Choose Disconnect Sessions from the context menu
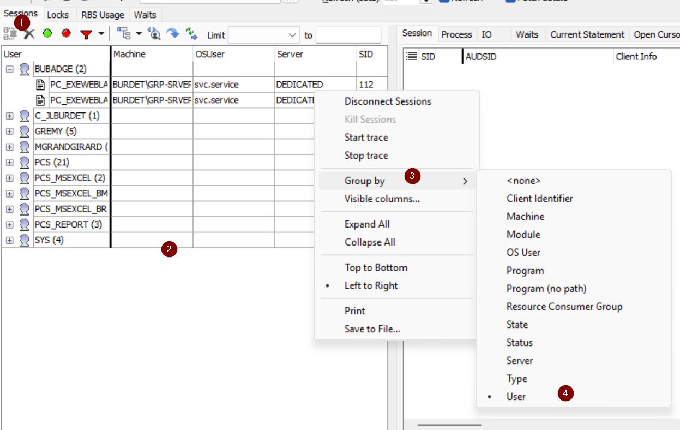Image resolution: width=680 pixels, height=430 pixels. [388, 101]
